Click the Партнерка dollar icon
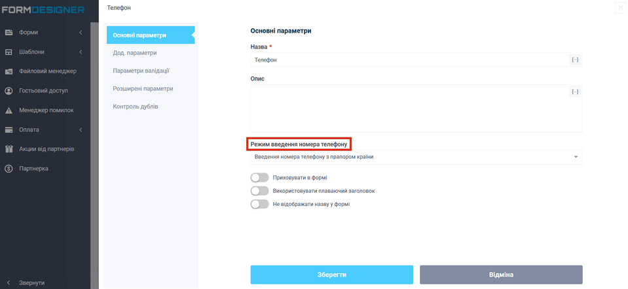The image size is (628, 289). [9, 169]
